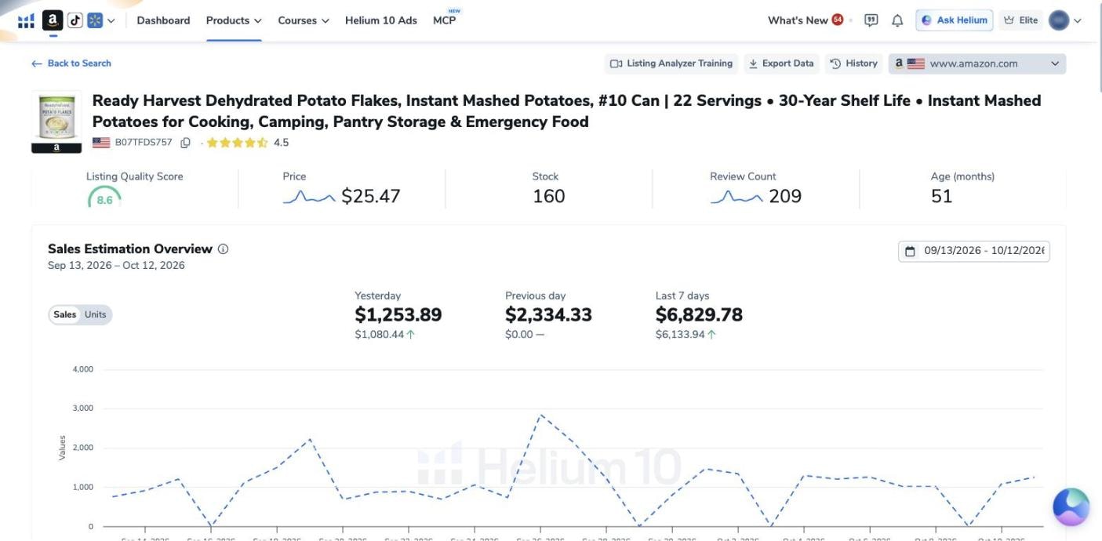Image resolution: width=1102 pixels, height=541 pixels.
Task: Select the TikTok marketplace icon
Action: [x=75, y=20]
